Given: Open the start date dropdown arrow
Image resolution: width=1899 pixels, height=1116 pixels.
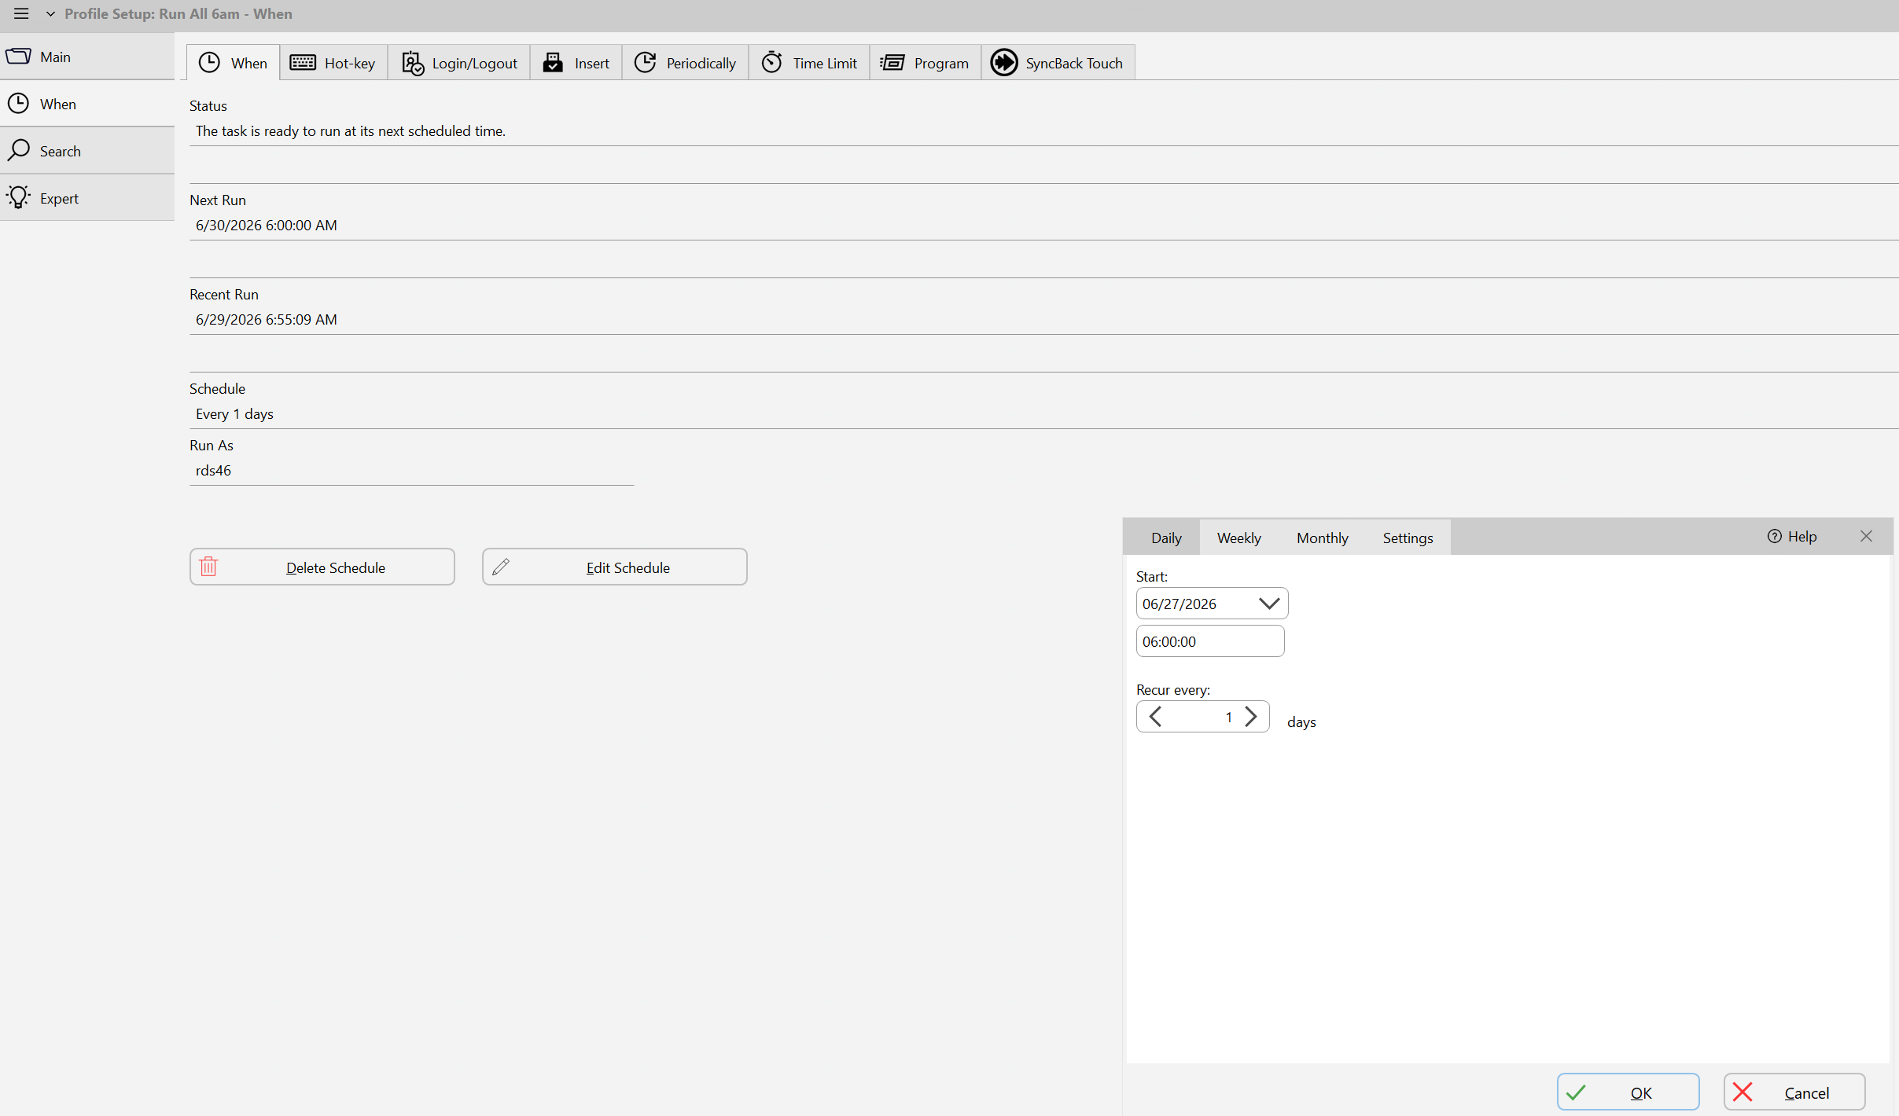Looking at the screenshot, I should coord(1268,604).
